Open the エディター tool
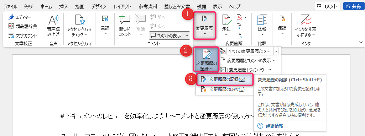365x136 pixels. (x=20, y=17)
